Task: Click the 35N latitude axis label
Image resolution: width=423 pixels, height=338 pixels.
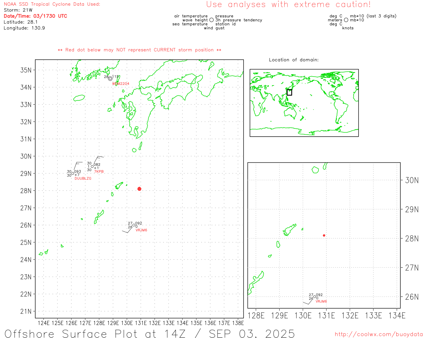Action: coord(26,70)
